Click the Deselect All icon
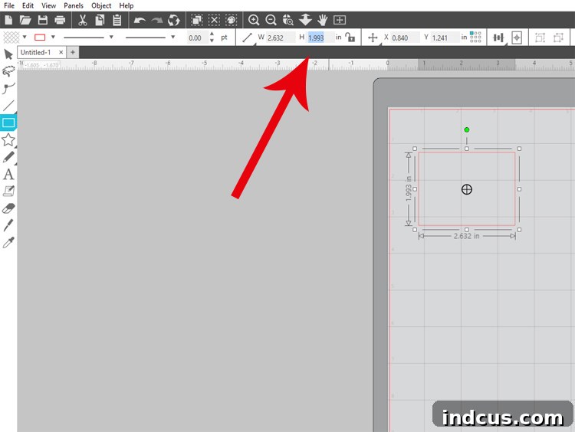Screen dimensions: 575x432 [214, 20]
